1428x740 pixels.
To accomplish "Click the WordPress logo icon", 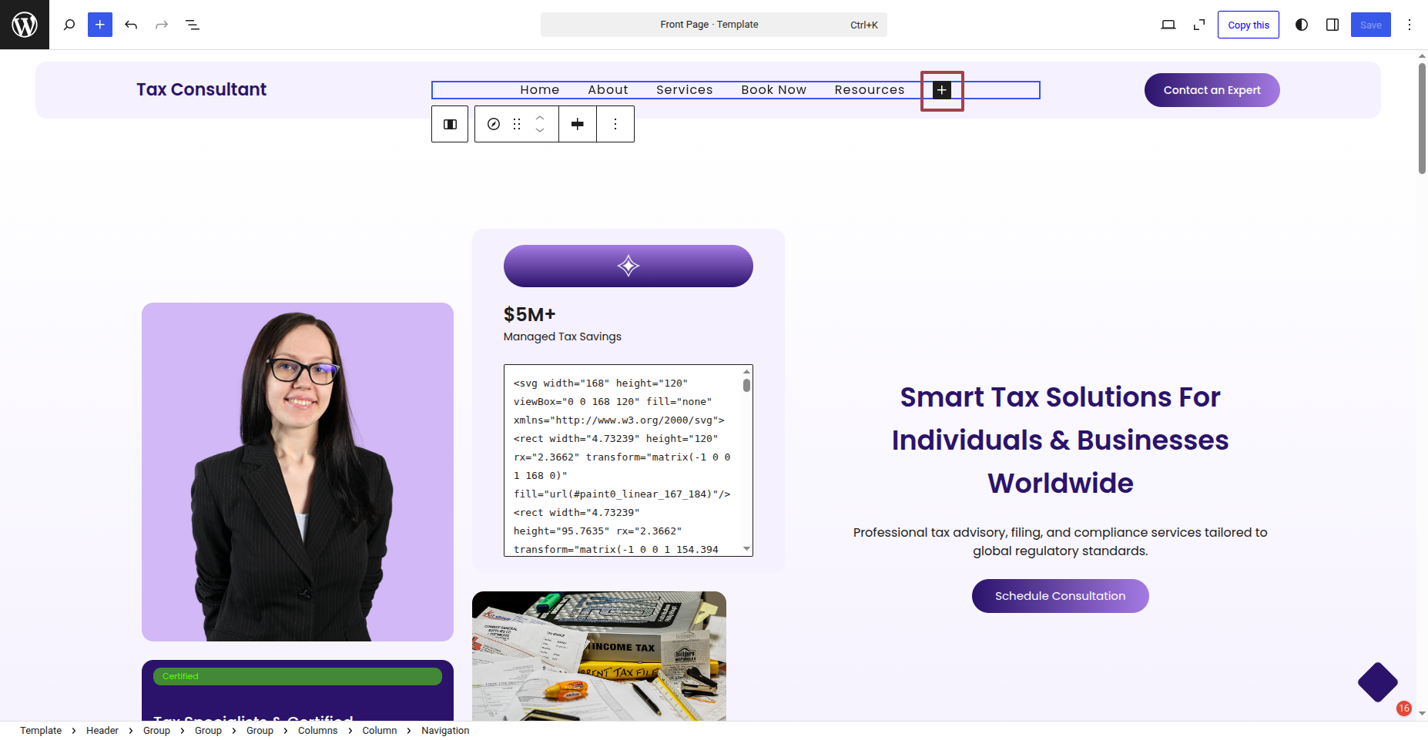I will click(x=25, y=25).
